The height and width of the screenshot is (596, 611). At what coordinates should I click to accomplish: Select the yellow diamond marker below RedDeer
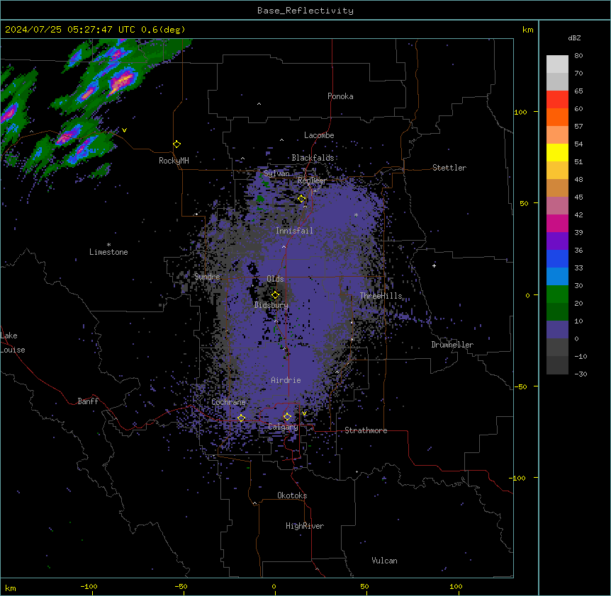[x=302, y=199]
